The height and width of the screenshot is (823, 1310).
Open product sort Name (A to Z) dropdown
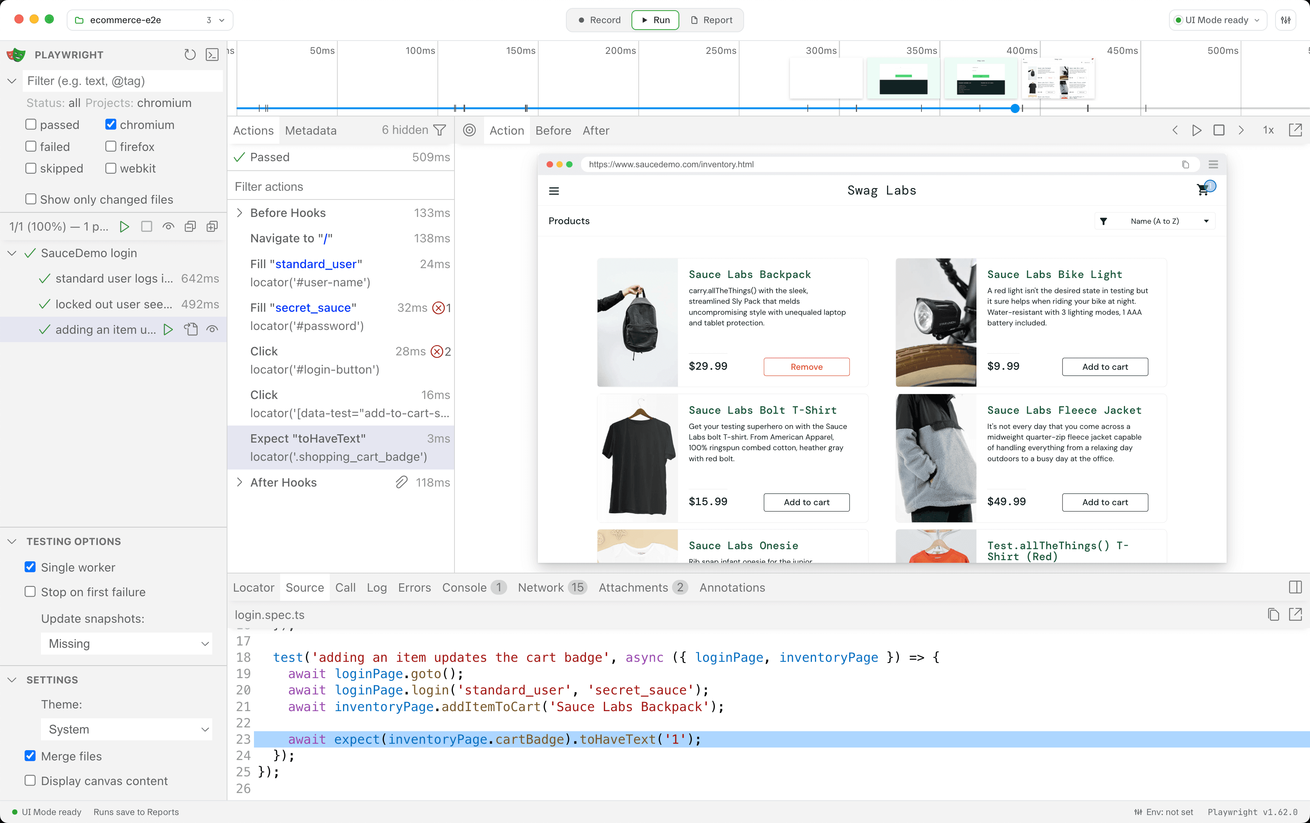[1155, 221]
